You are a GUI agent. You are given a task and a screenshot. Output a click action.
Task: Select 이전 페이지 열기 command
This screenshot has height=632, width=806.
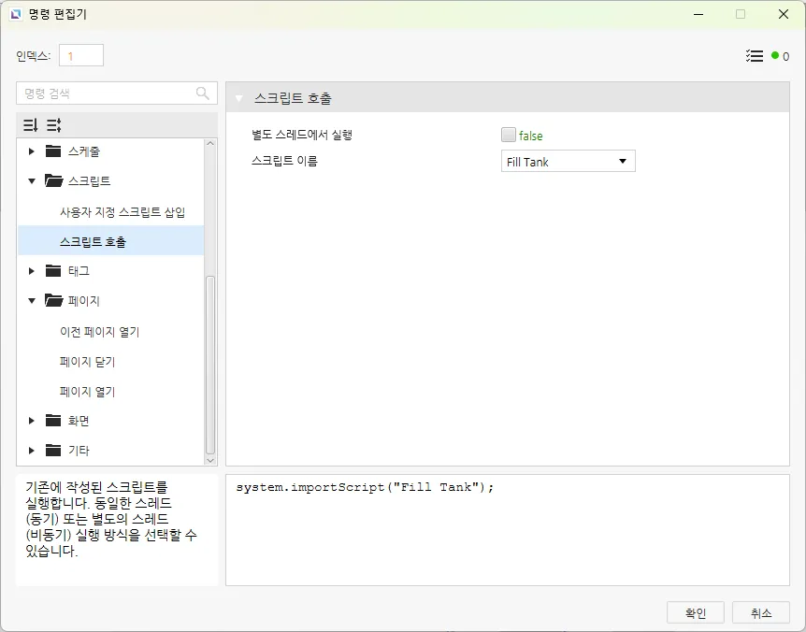99,332
